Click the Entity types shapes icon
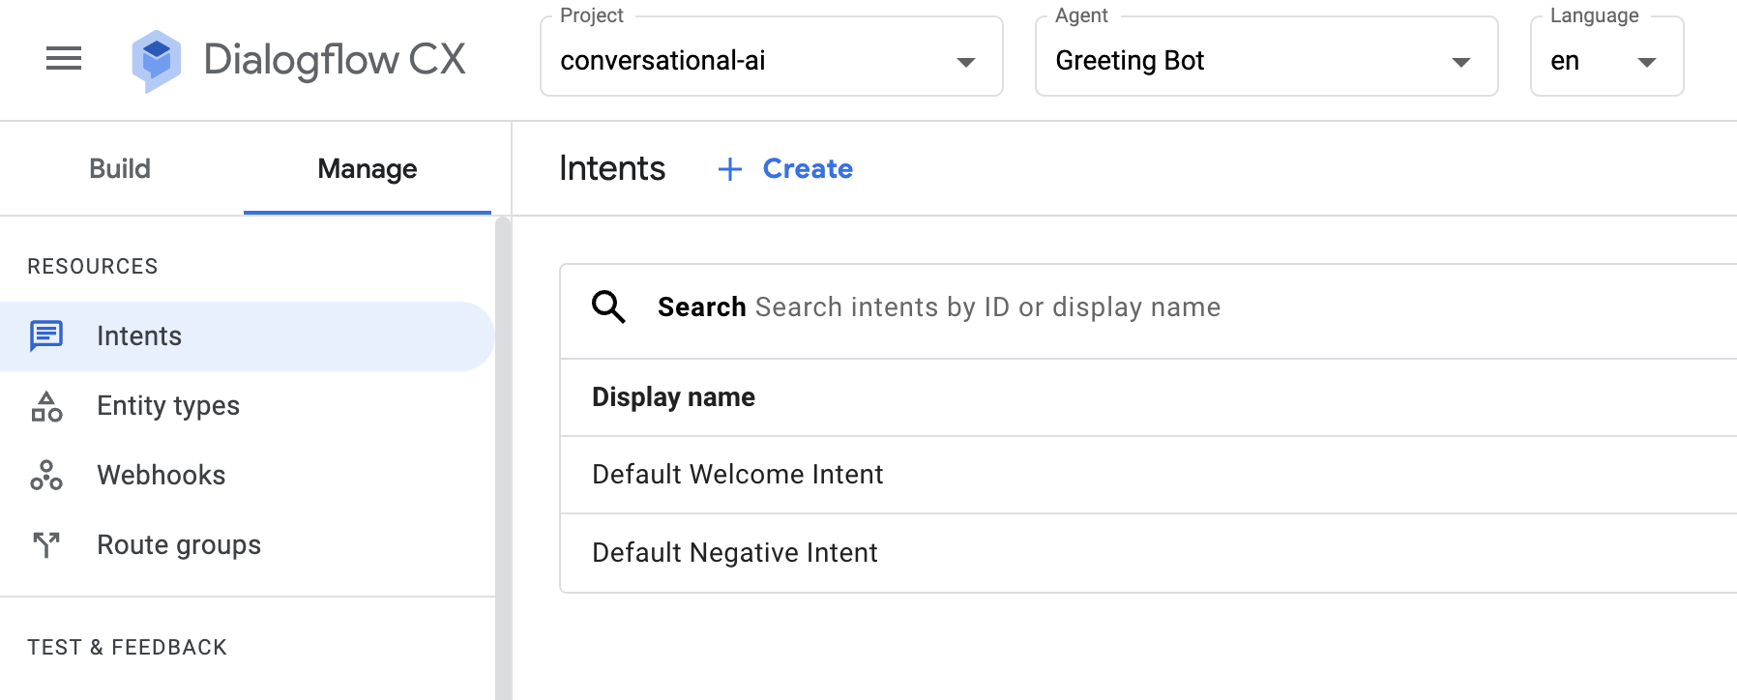The image size is (1737, 700). [x=46, y=406]
